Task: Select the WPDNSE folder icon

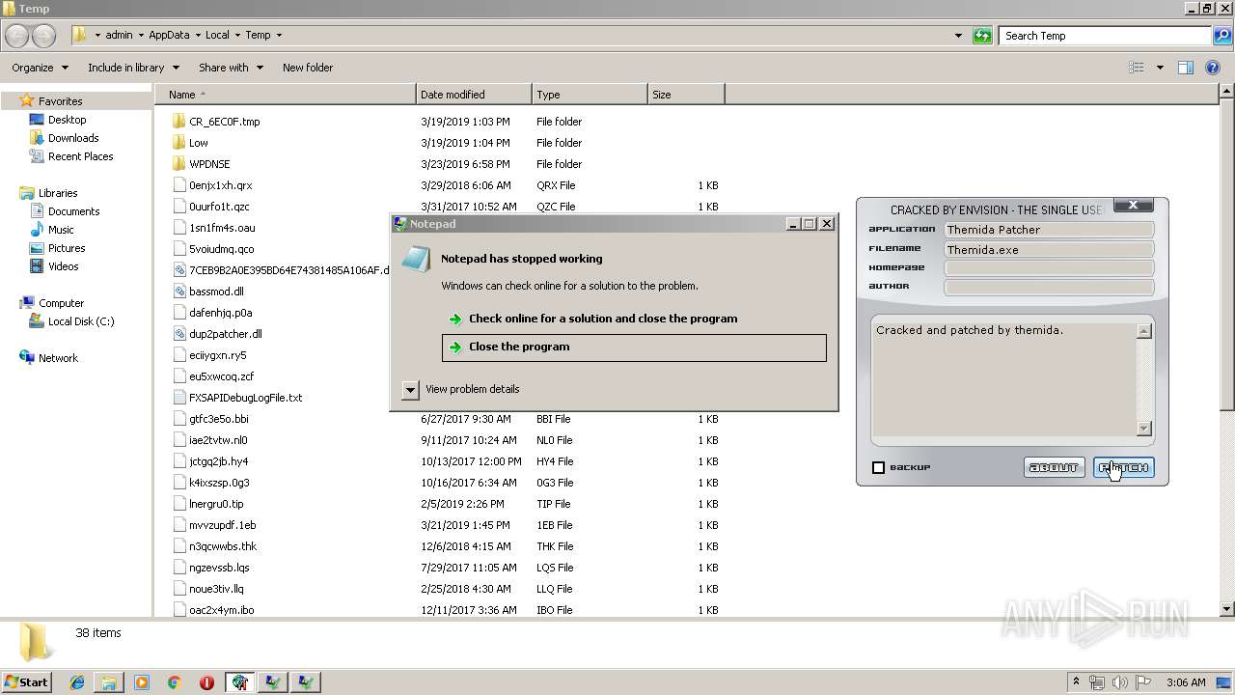Action: [178, 164]
